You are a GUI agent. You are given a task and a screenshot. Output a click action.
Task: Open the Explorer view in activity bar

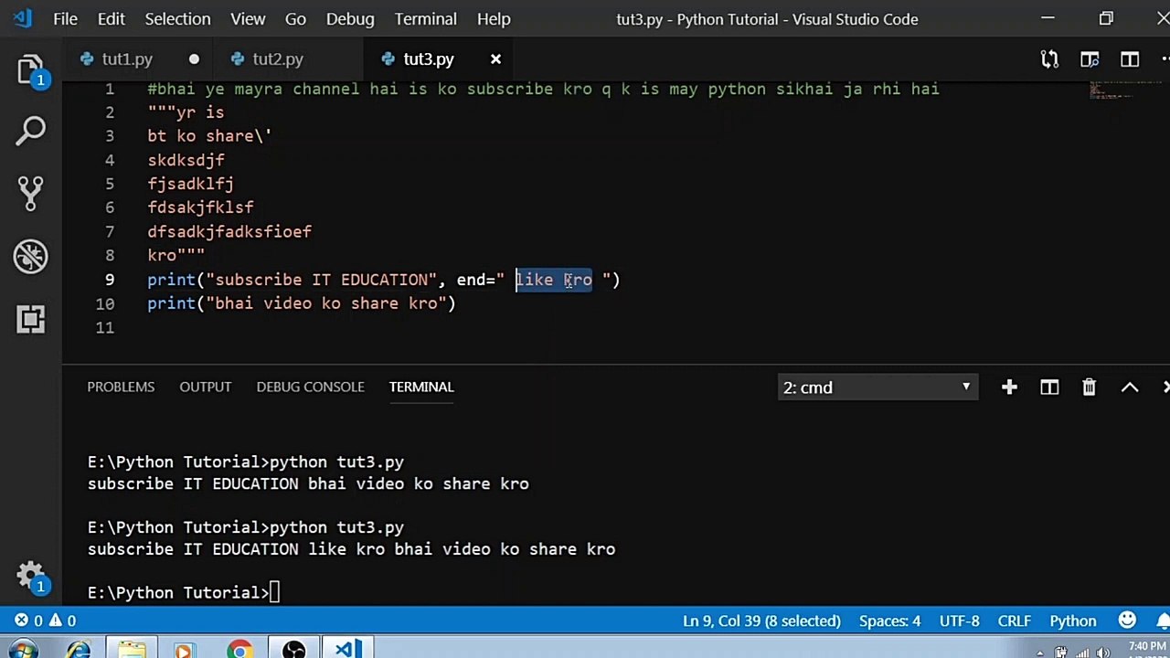click(30, 71)
